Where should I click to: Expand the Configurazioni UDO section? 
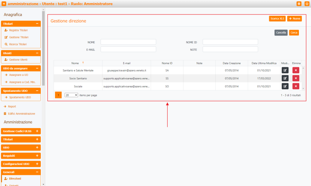pyautogui.click(x=37, y=164)
